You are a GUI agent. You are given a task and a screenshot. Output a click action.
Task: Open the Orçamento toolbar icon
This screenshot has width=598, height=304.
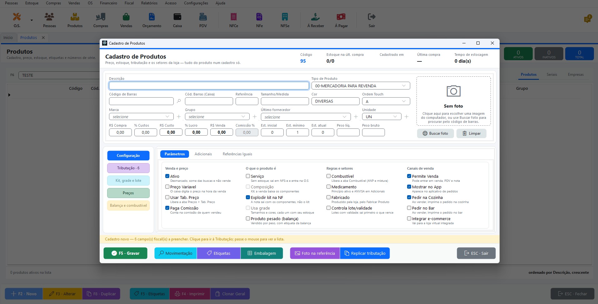(x=152, y=20)
